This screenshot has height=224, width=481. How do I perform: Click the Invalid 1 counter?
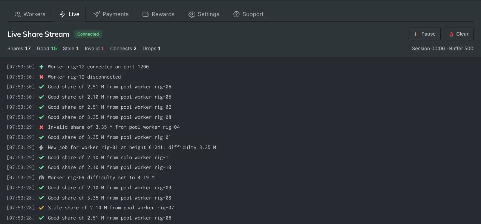click(x=94, y=48)
